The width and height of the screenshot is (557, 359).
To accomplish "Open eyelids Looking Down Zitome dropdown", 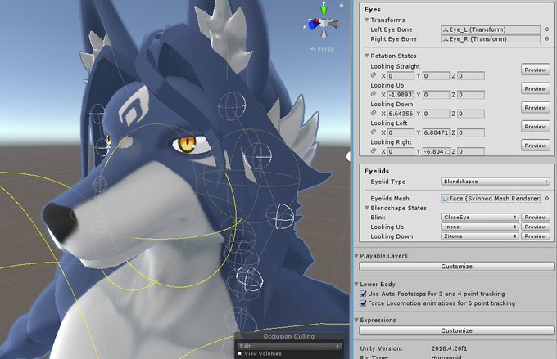I will tap(479, 236).
